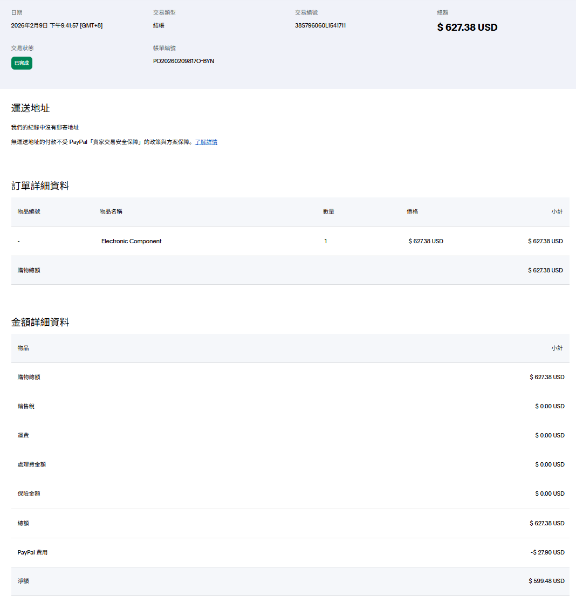
Task: Click the bold $ 627.38 USD total at top
Action: pyautogui.click(x=467, y=28)
